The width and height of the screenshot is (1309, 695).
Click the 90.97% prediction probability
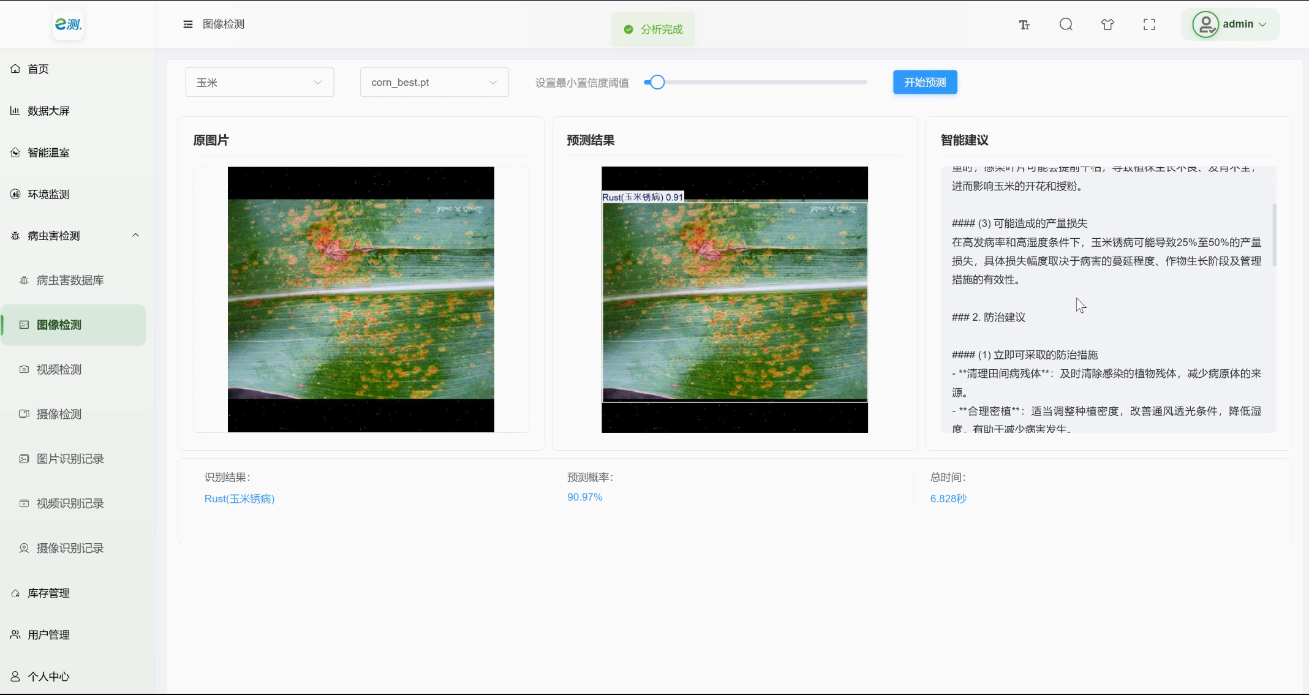[584, 497]
